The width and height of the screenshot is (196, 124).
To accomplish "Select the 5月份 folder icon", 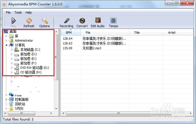I will click(x=11, y=108).
